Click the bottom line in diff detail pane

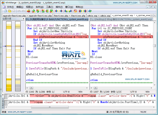82,102
